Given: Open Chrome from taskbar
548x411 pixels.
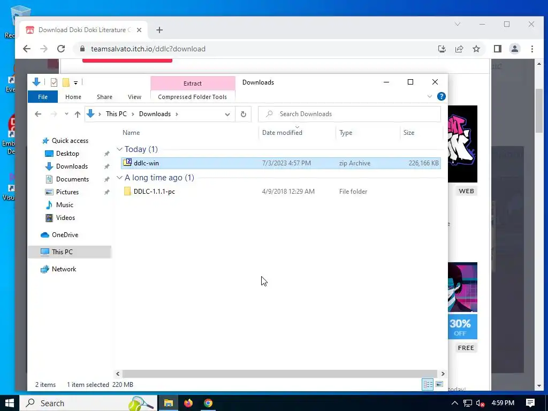Looking at the screenshot, I should point(208,403).
